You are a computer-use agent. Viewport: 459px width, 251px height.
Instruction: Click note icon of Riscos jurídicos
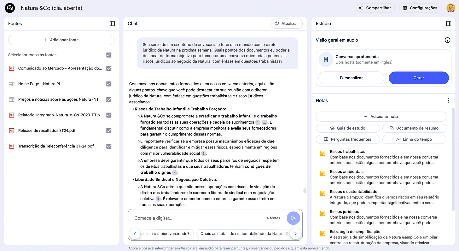coord(322,213)
